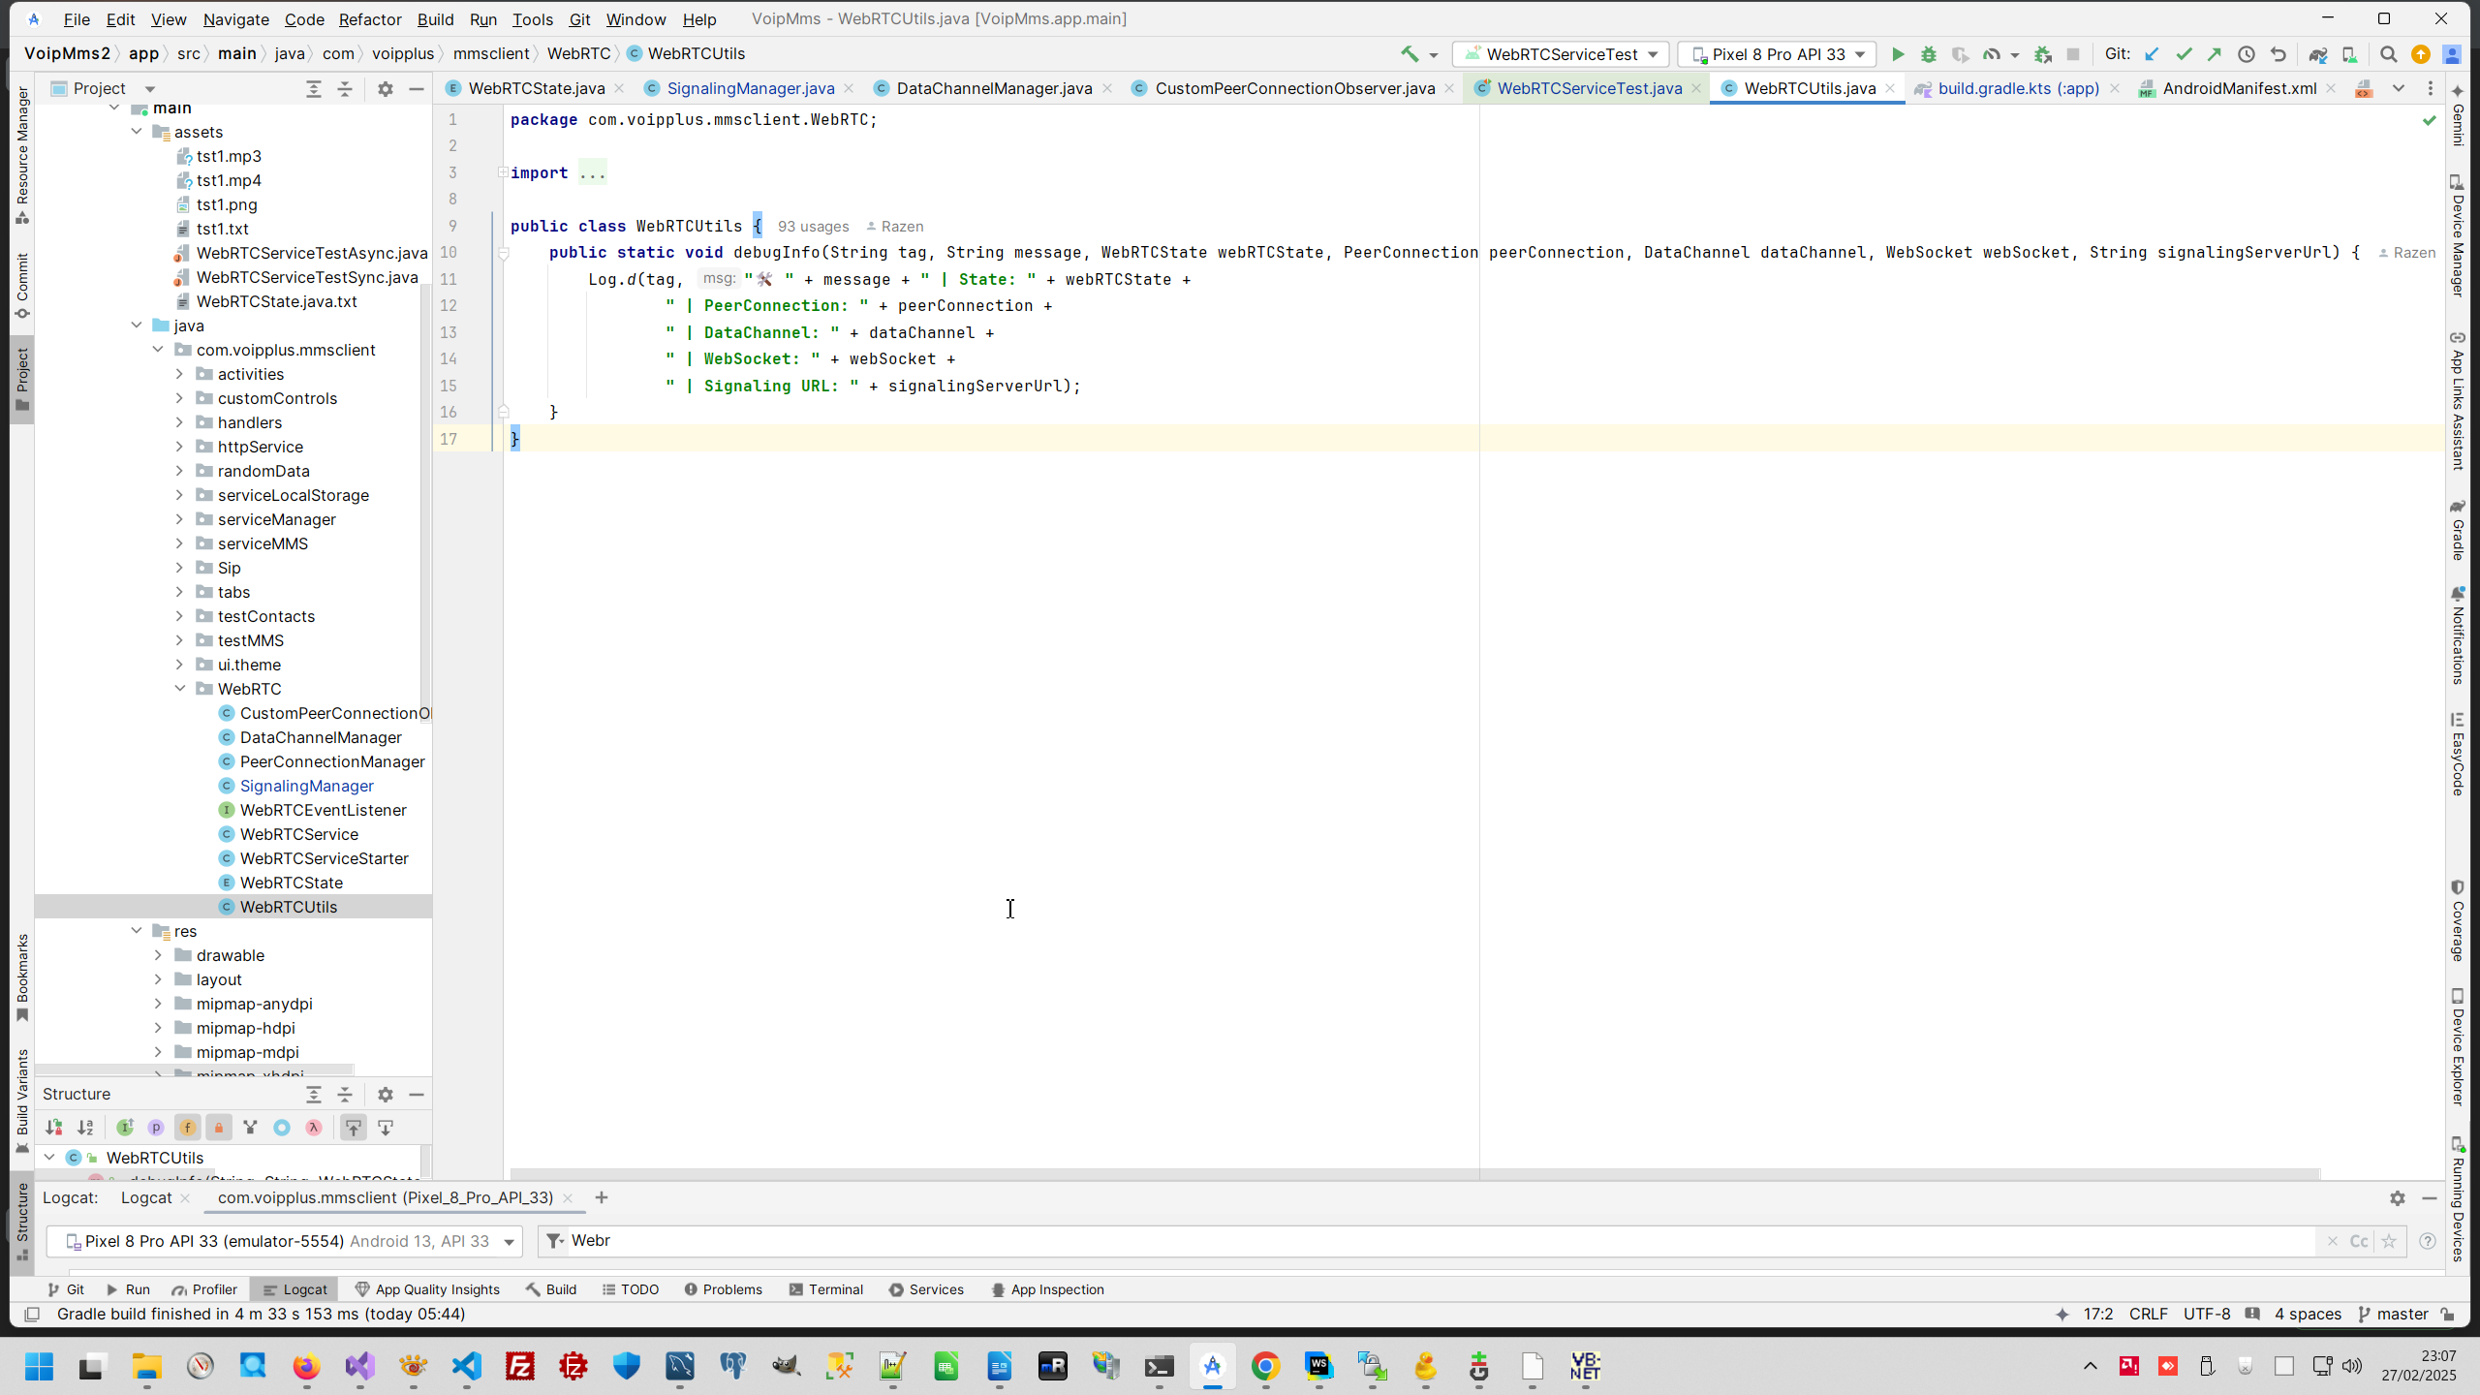Open Pixel 8 Pro API 33 device dropdown
The width and height of the screenshot is (2480, 1395).
(x=1778, y=54)
